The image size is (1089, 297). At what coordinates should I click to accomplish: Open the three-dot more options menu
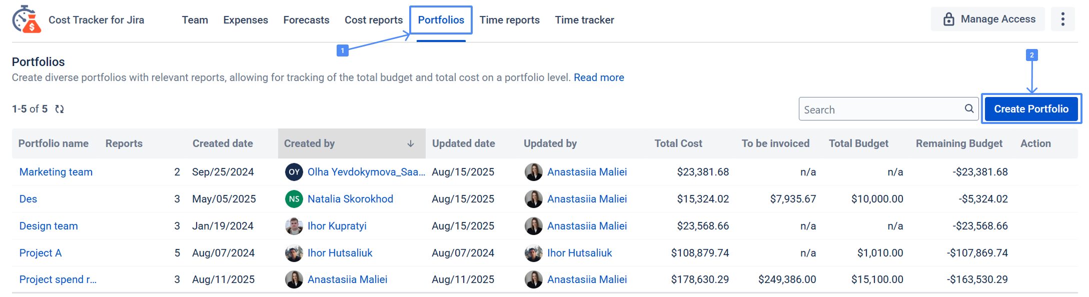tap(1062, 19)
